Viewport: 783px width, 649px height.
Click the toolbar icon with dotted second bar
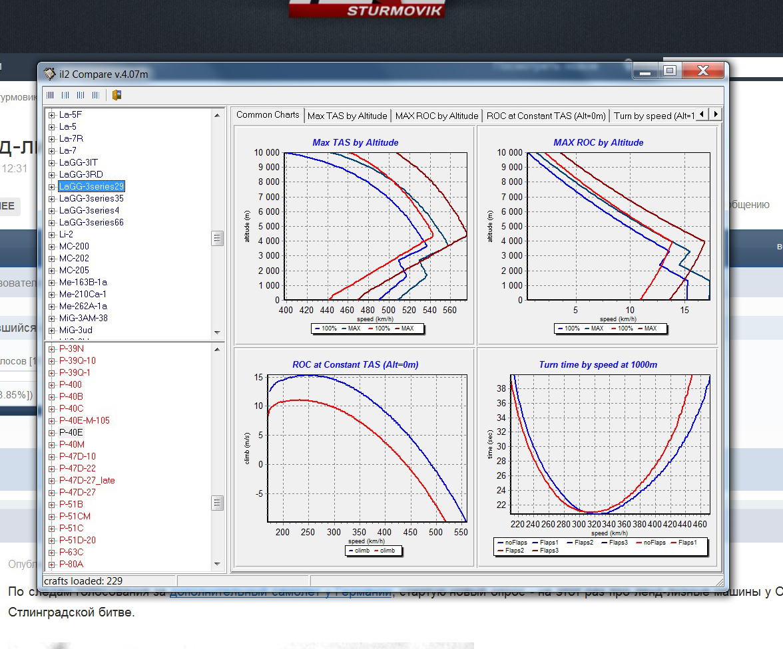click(65, 95)
